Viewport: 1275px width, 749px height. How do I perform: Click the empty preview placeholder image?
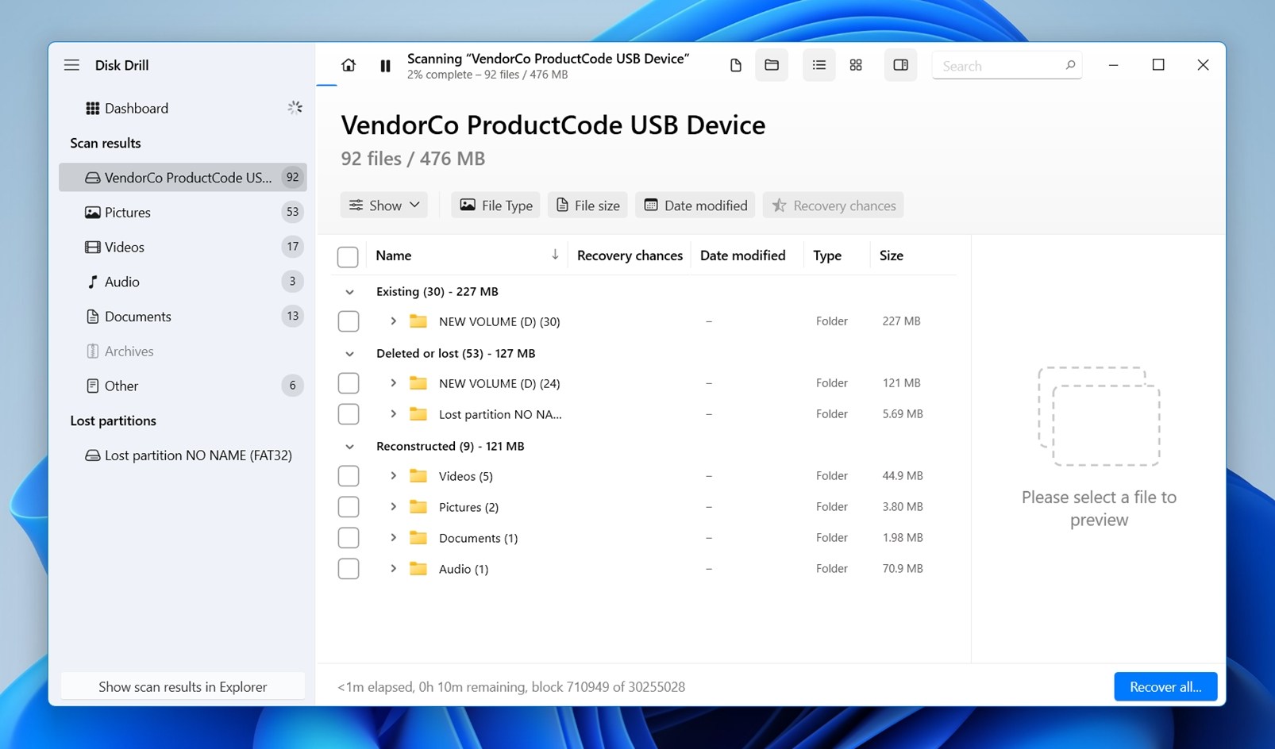click(1099, 416)
